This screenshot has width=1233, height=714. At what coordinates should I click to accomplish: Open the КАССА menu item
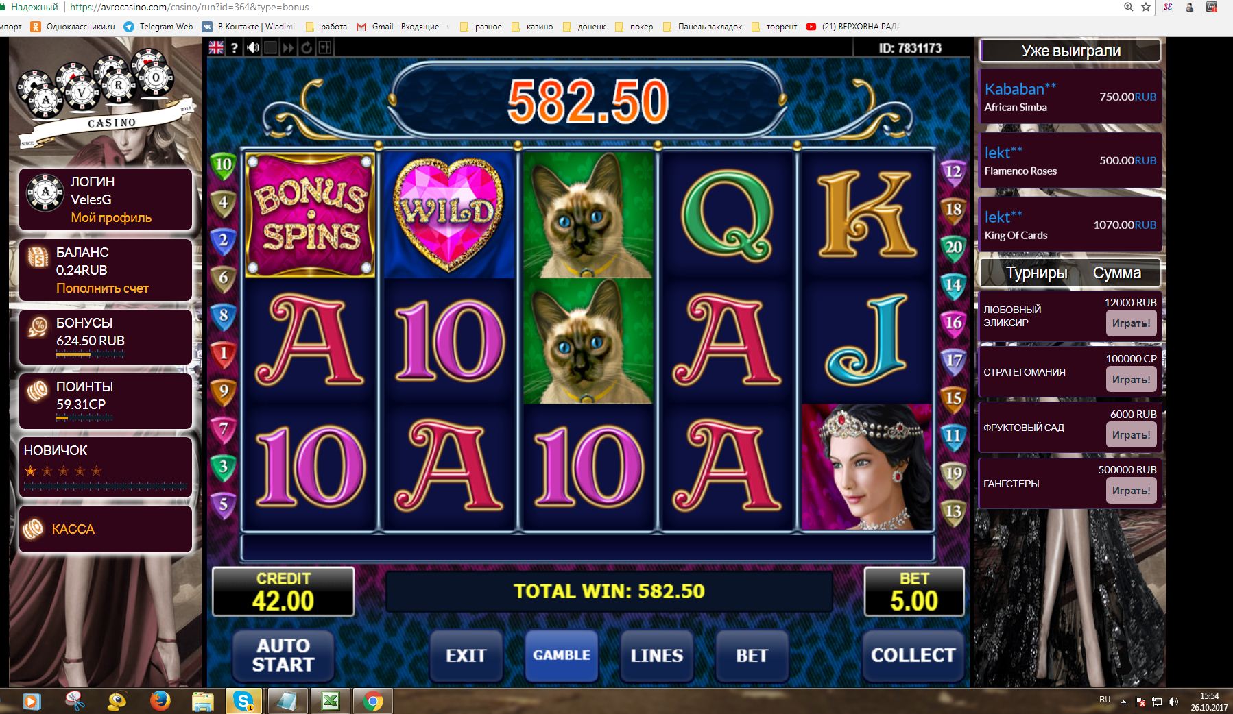pyautogui.click(x=106, y=529)
